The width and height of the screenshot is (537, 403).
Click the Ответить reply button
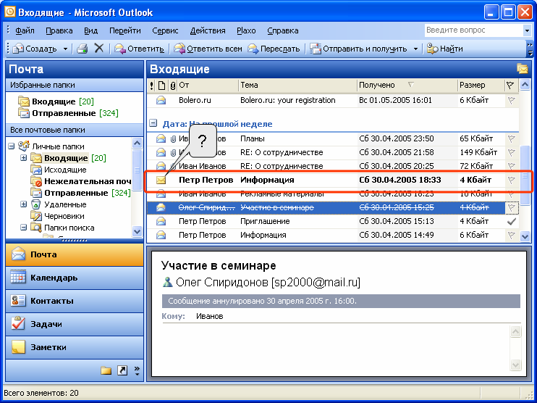139,49
